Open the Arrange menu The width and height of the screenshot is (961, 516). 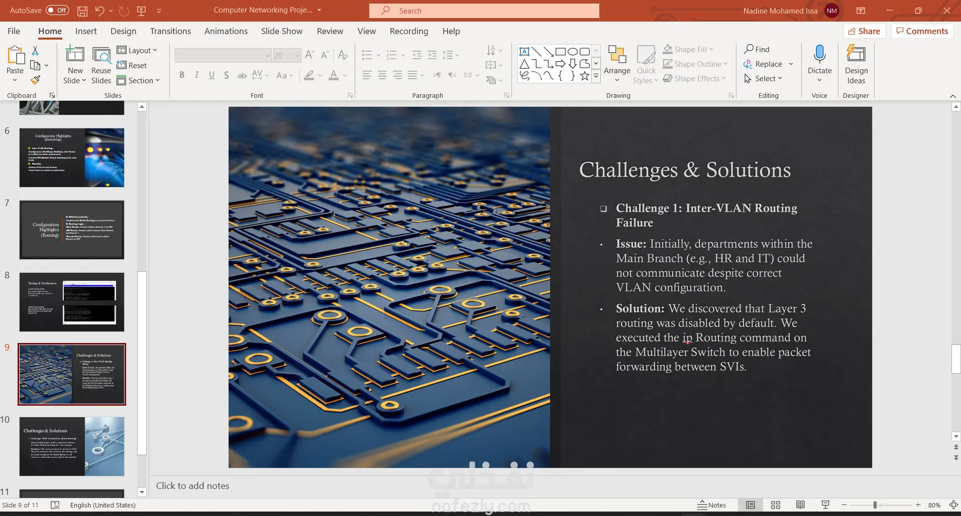617,65
